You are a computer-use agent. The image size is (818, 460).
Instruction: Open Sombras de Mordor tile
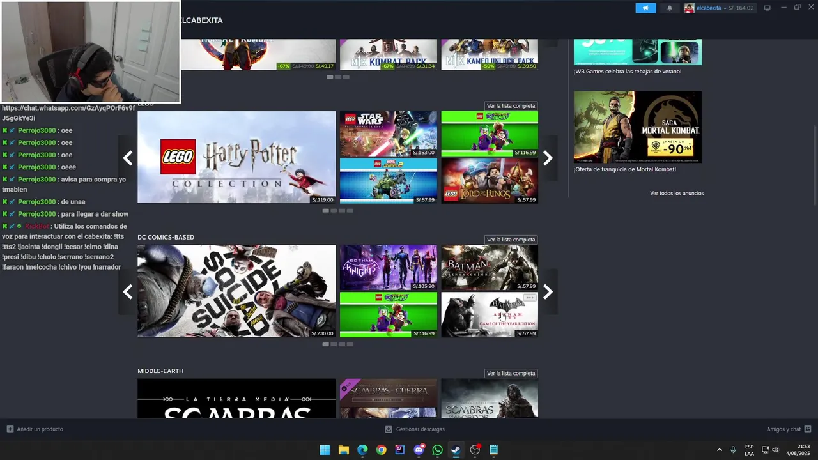[x=490, y=399]
